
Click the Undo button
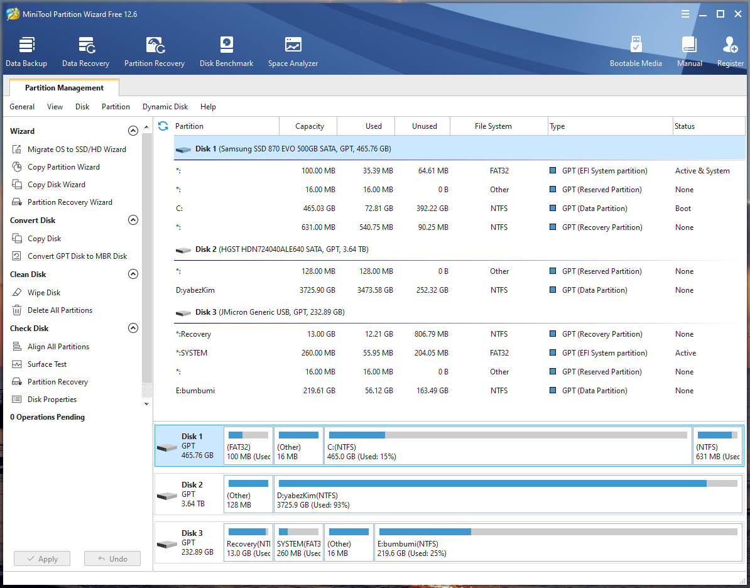[x=112, y=559]
